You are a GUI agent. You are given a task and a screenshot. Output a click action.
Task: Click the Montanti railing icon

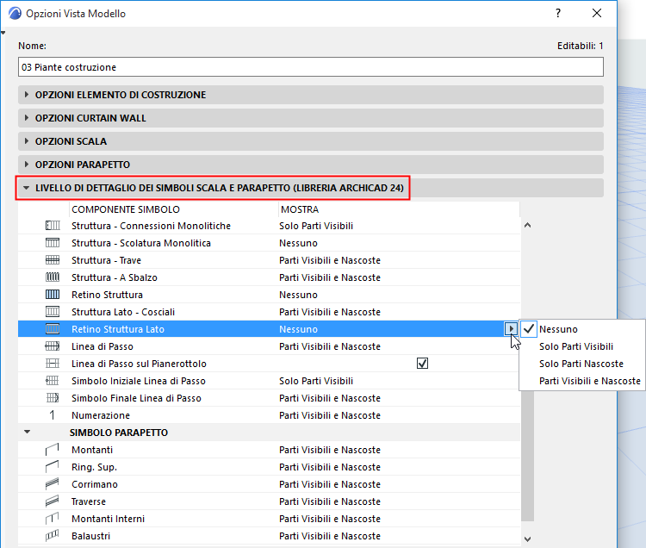click(53, 450)
